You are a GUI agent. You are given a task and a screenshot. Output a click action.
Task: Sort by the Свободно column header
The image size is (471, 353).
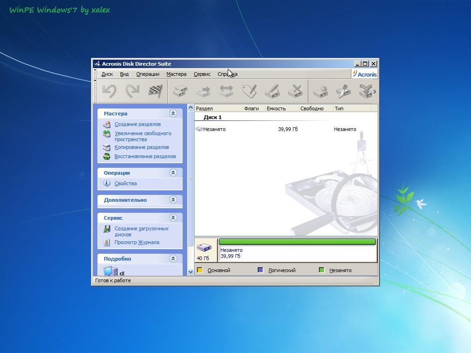pos(316,108)
